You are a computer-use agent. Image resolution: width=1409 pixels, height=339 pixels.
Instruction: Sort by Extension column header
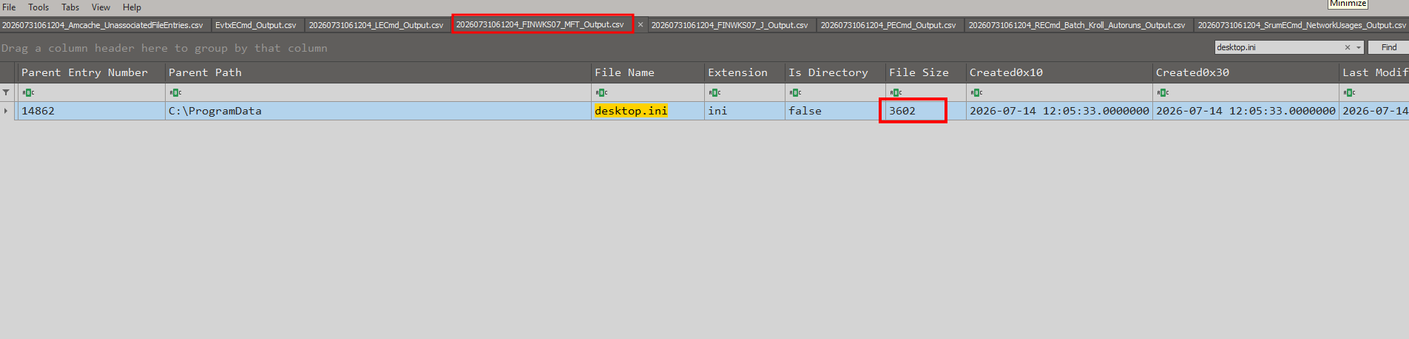coord(745,72)
